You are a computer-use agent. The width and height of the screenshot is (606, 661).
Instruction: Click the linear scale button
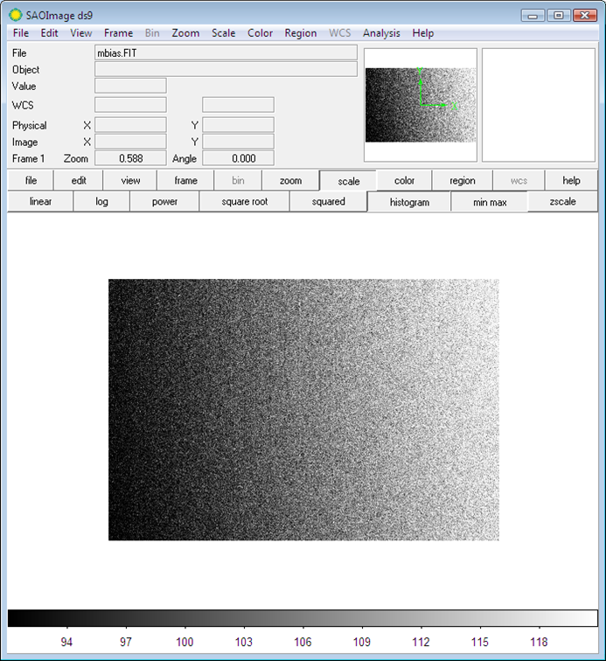click(40, 202)
